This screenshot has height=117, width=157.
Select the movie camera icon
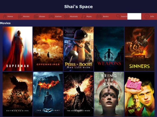pyautogui.click(x=20, y=16)
